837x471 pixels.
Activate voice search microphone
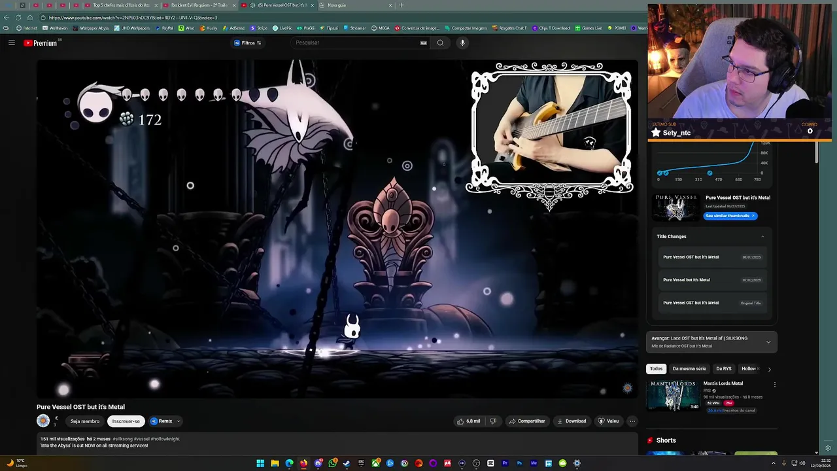pyautogui.click(x=462, y=43)
